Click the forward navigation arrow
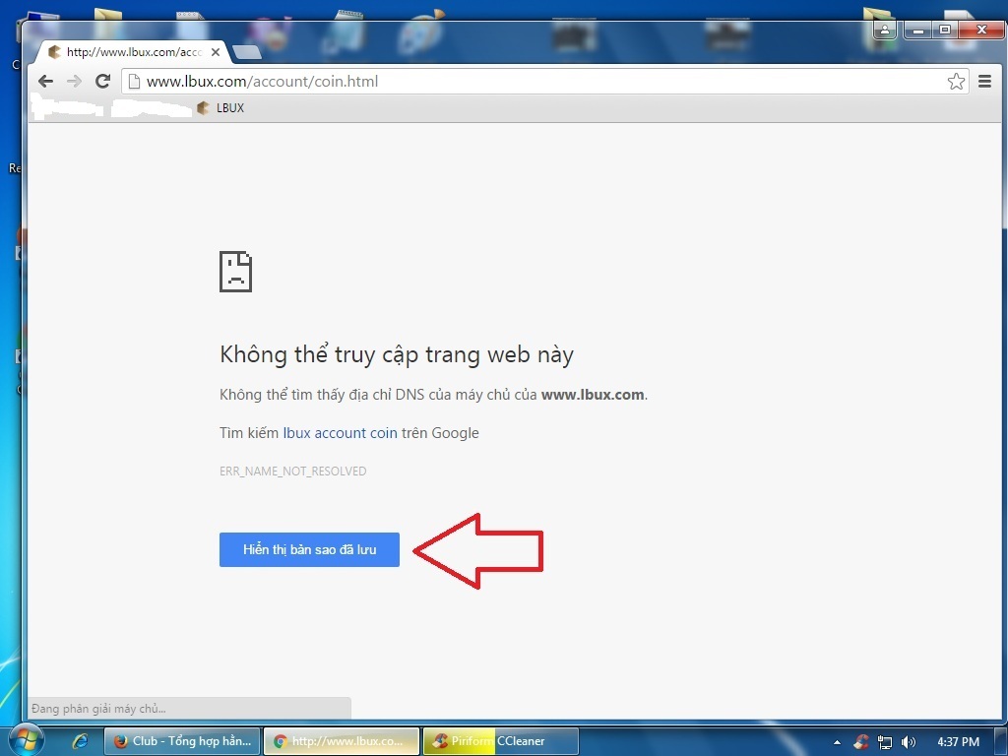 [x=74, y=81]
